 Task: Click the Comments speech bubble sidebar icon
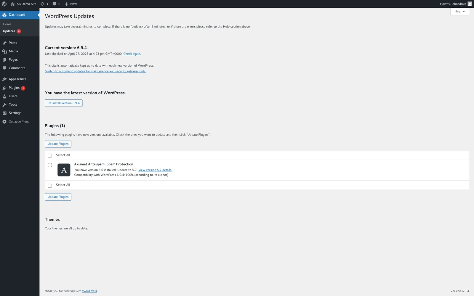pos(4,68)
